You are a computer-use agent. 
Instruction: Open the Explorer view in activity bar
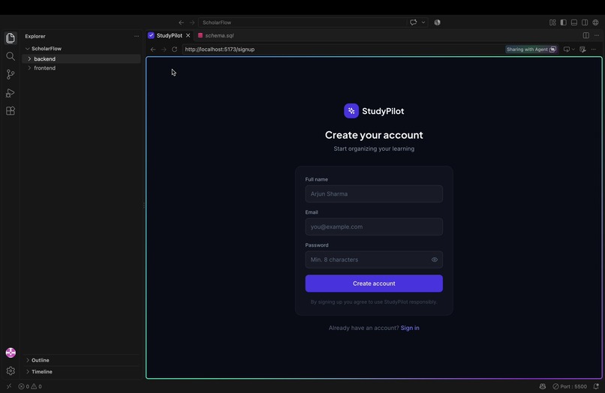pos(11,37)
